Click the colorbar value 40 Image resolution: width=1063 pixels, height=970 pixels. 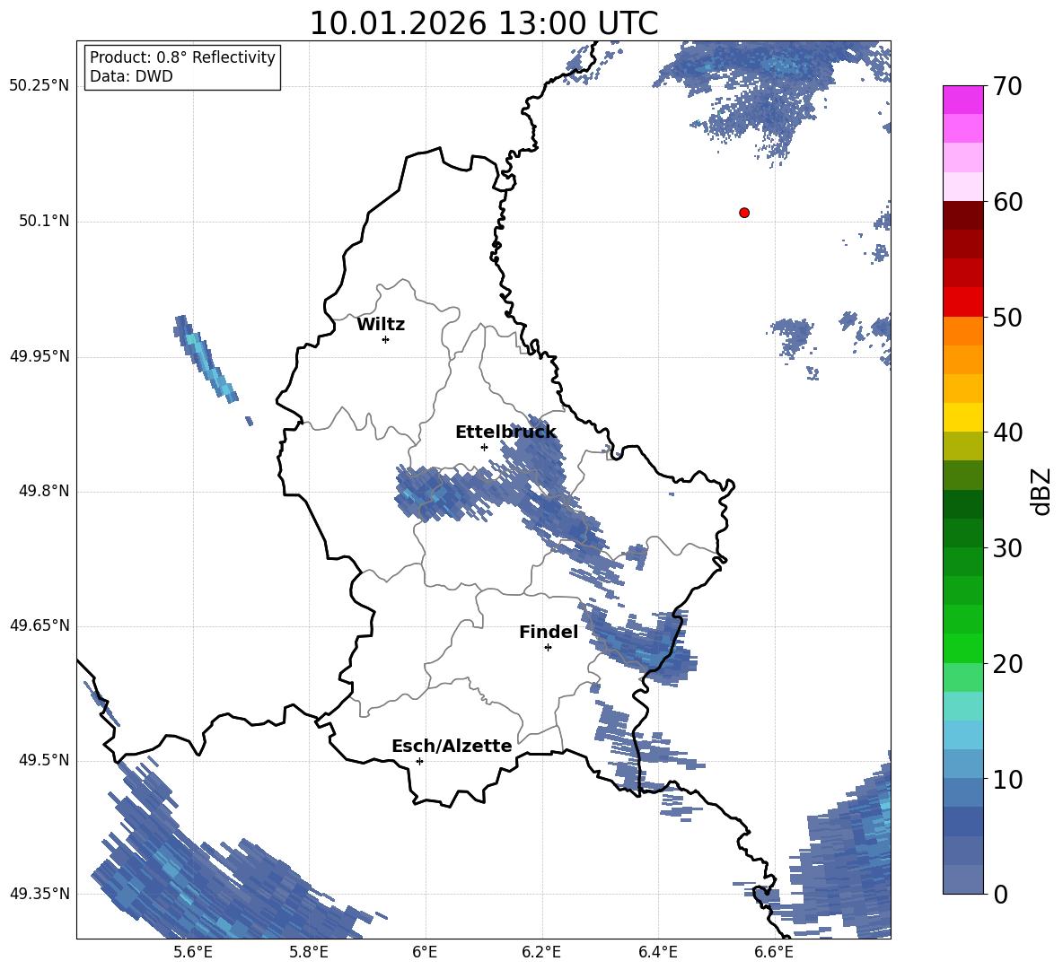click(x=1007, y=433)
